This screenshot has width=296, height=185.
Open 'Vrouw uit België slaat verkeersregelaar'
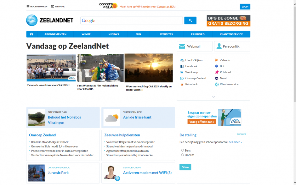(130, 142)
